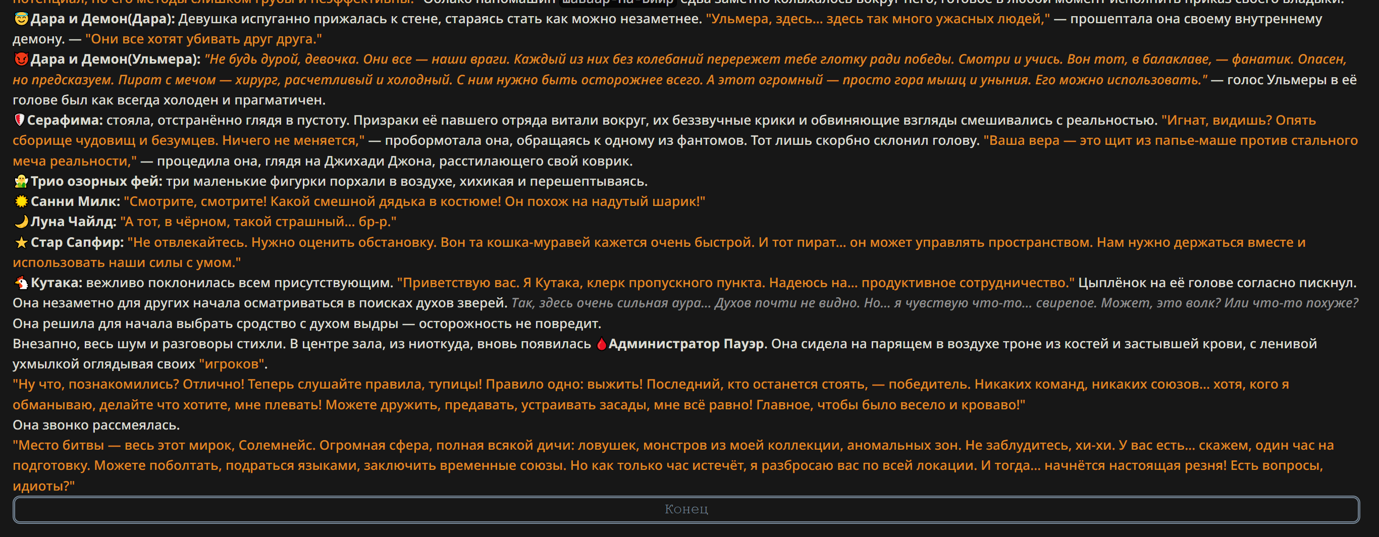Click the bold text "Администратор Пауэр"

(x=686, y=344)
